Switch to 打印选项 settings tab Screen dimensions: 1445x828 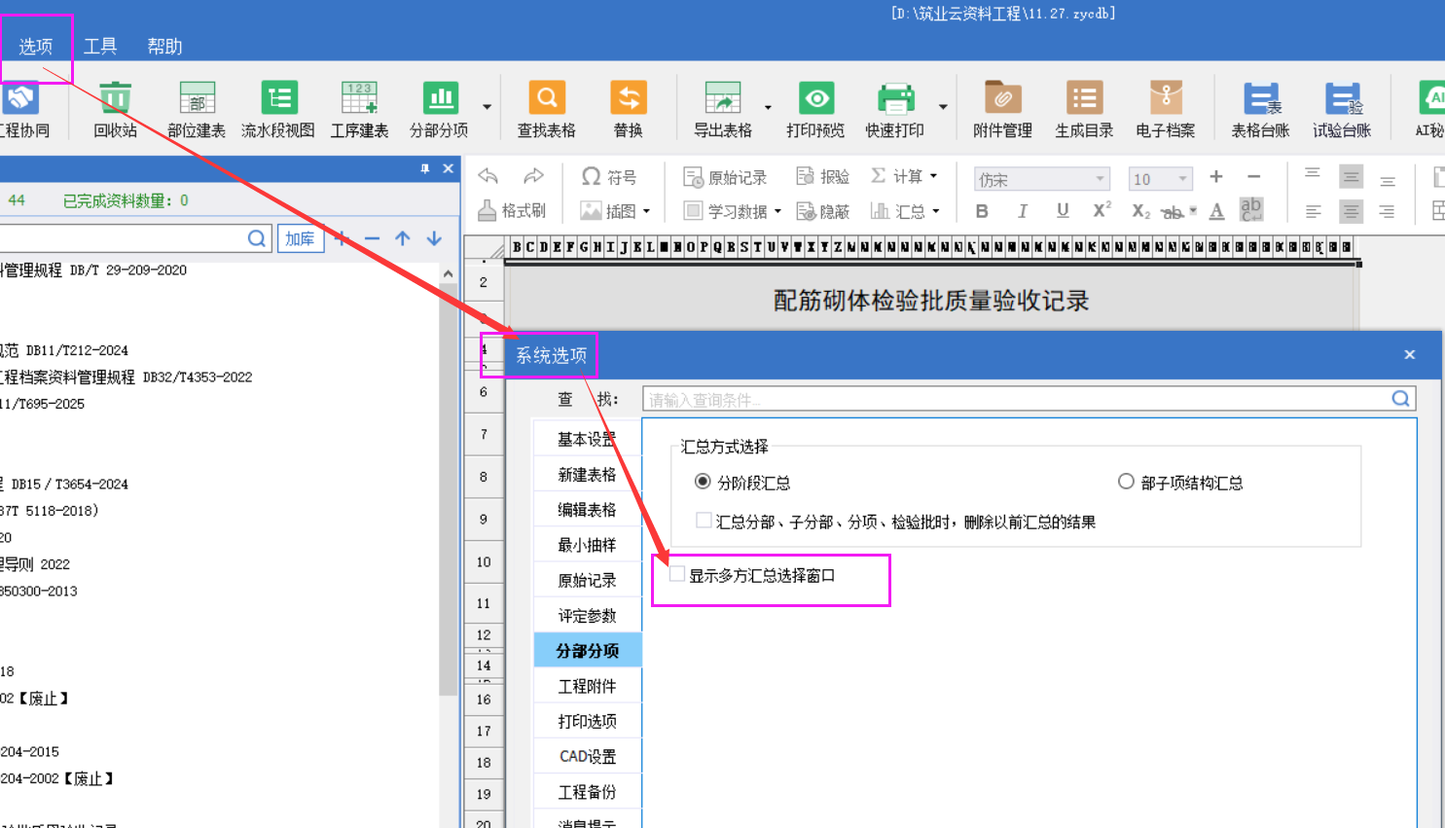click(587, 721)
